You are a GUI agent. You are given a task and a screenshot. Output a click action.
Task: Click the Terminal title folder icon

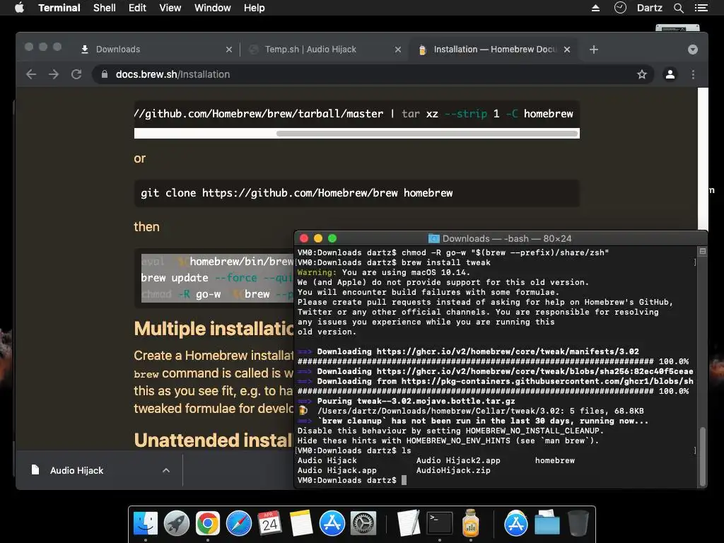tap(433, 239)
